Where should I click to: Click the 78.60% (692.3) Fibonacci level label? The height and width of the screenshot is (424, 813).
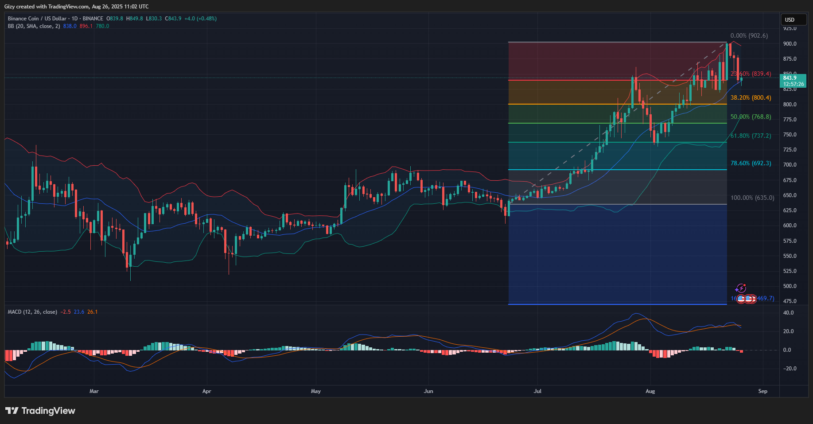pos(751,163)
